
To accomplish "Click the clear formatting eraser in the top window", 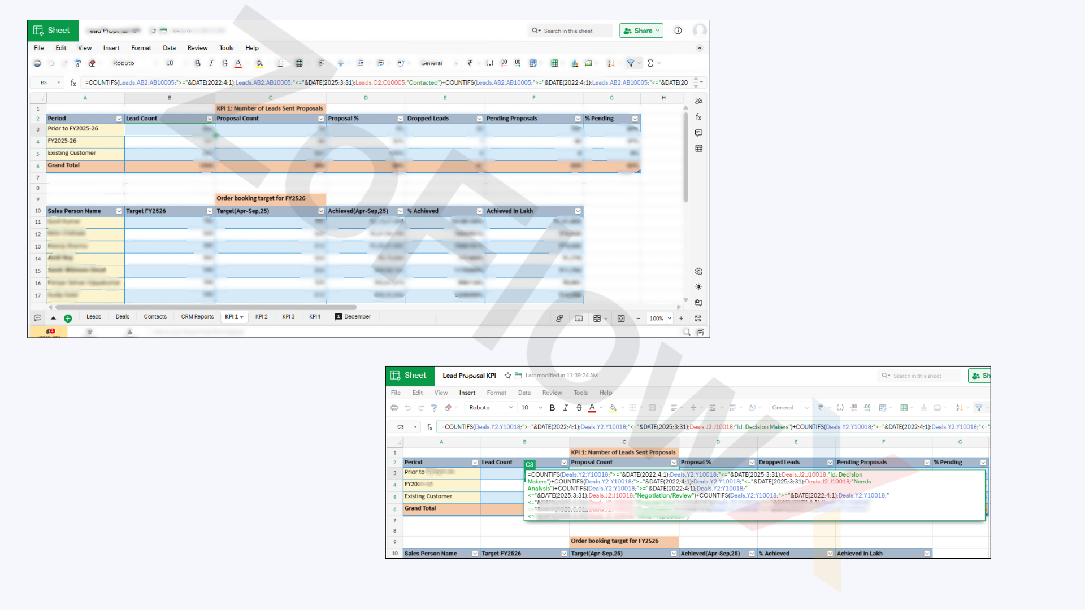I will click(x=92, y=63).
